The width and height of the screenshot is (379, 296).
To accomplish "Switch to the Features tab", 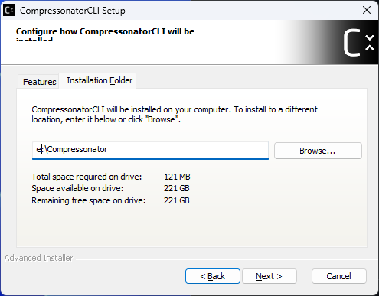I will 39,82.
